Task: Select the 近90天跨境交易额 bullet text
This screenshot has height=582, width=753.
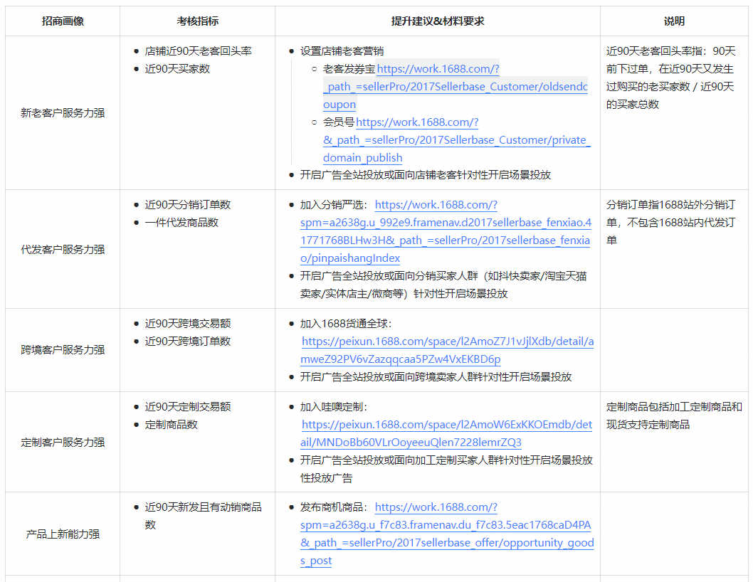Action: 188,324
